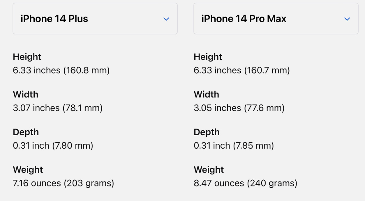Select the Height heading under iPhone 14 Plus

[27, 57]
